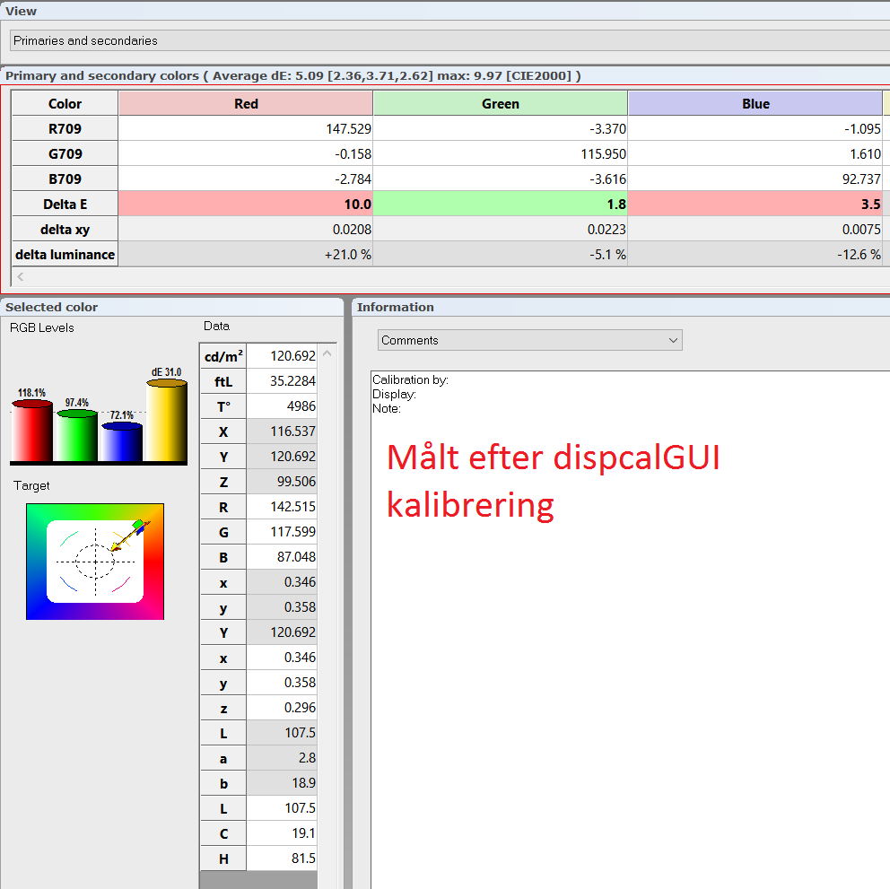Click the yellow dE 31.0 bar
This screenshot has height=889, width=890.
(x=164, y=422)
